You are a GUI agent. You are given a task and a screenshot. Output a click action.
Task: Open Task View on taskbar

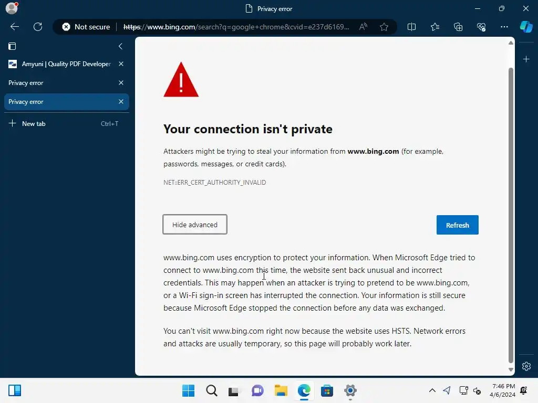[234, 390]
